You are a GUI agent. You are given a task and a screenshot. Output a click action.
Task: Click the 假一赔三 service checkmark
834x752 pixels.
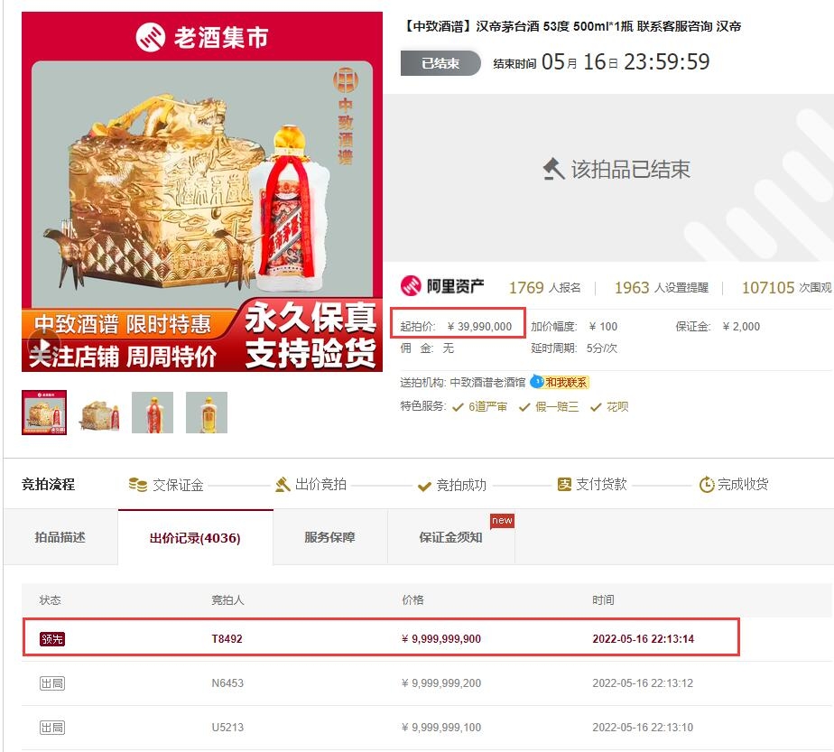(524, 407)
